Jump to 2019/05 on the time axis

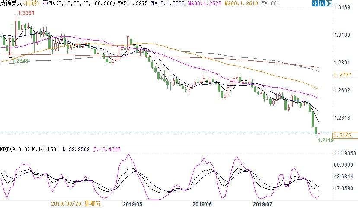[x=133, y=204]
